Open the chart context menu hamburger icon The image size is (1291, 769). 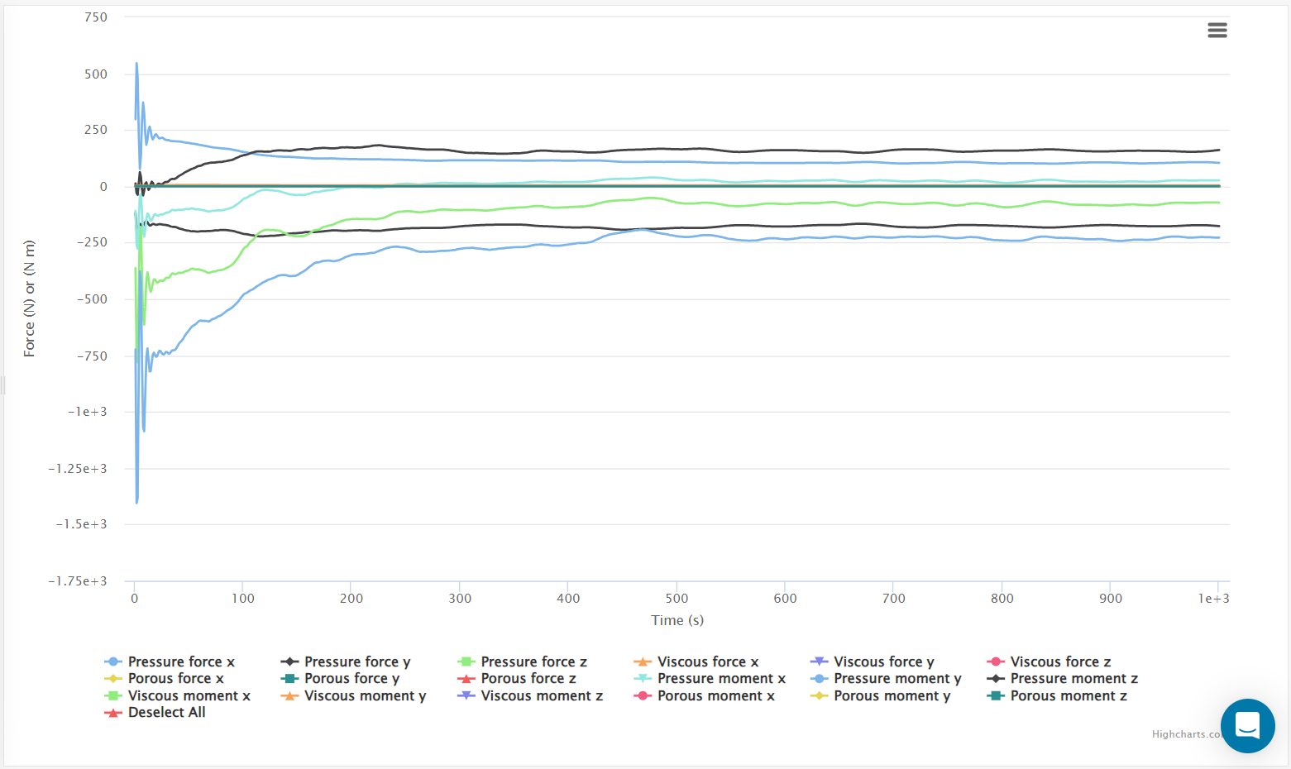click(x=1217, y=31)
